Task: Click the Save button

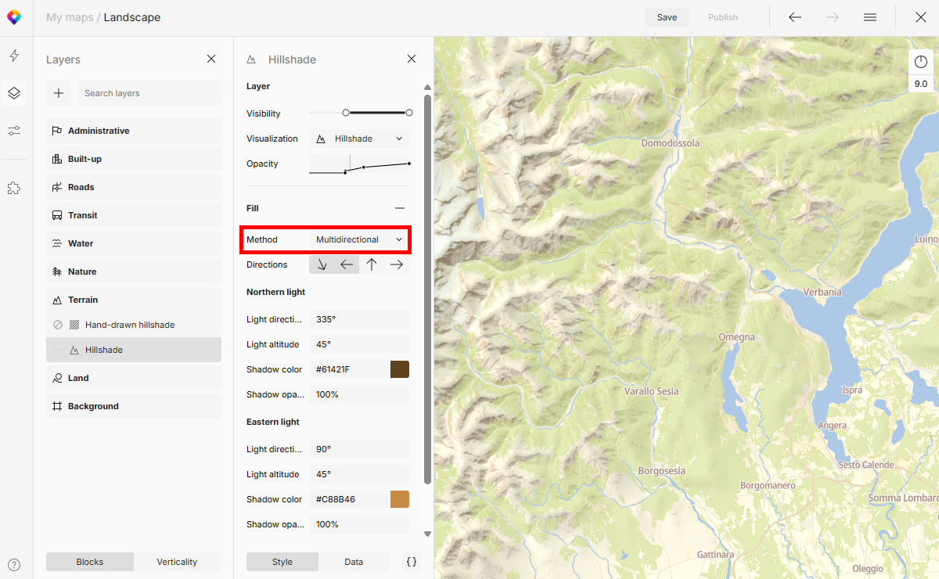Action: (x=667, y=16)
